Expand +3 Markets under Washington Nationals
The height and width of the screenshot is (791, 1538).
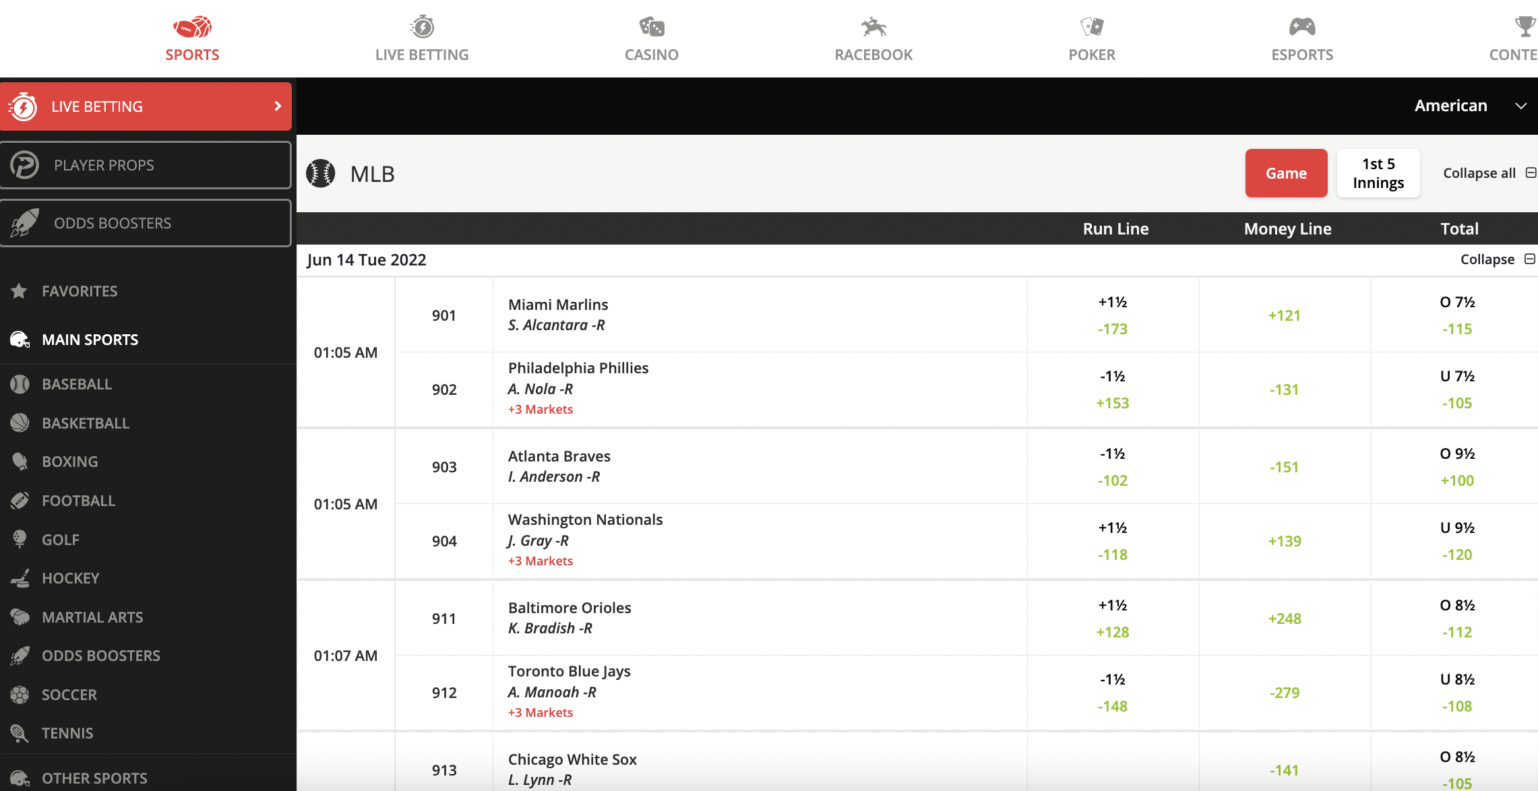coord(541,561)
